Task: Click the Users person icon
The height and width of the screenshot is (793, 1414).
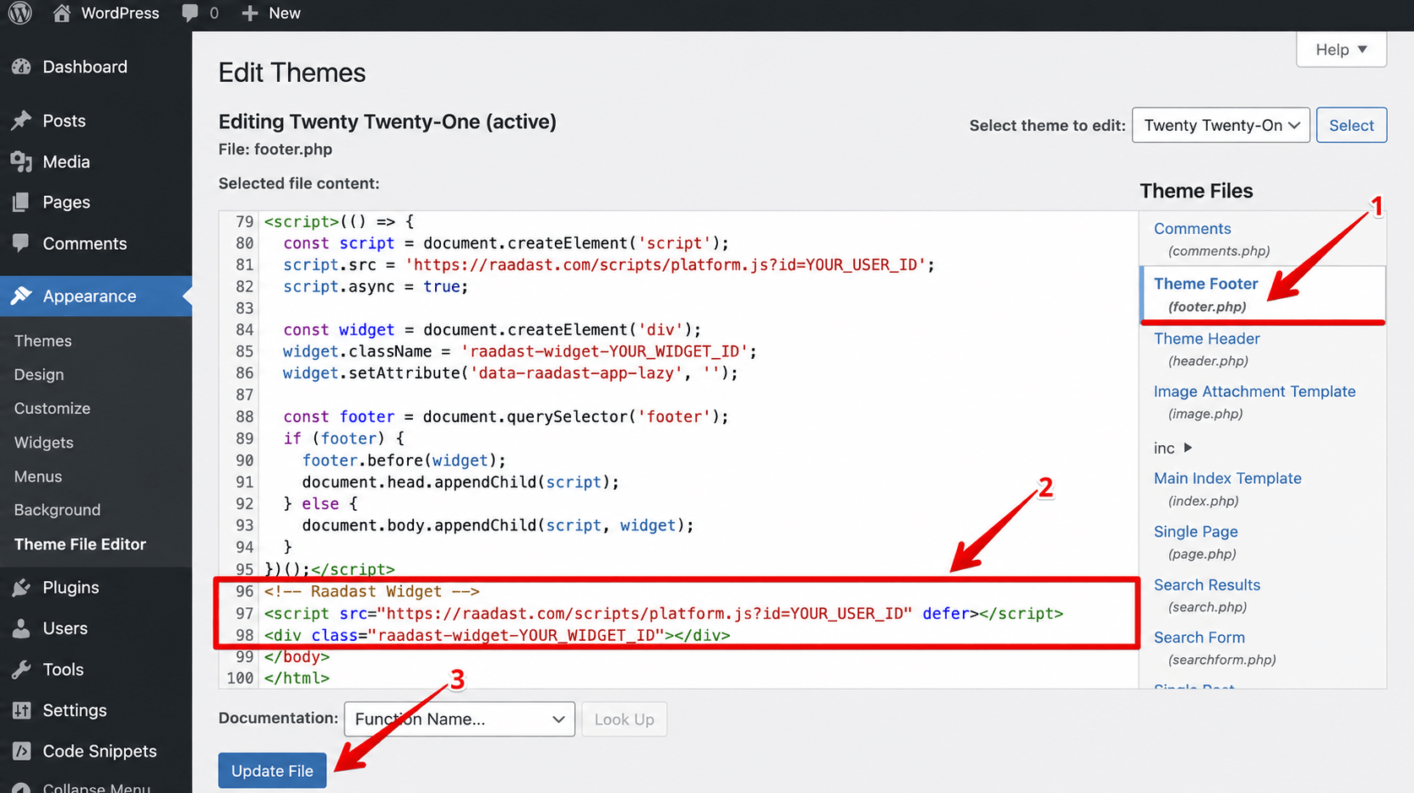Action: [x=21, y=628]
